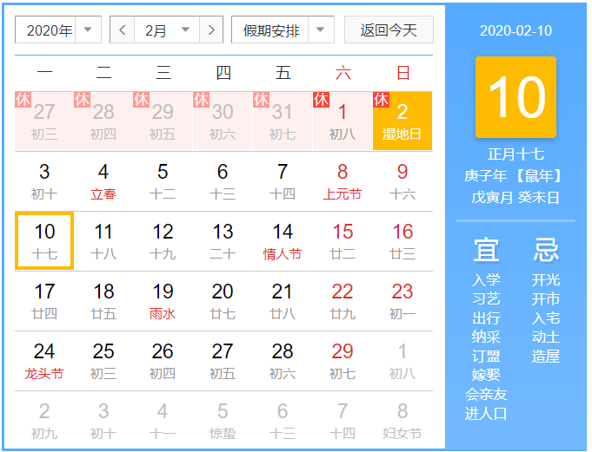Select February 19 雨水
Image resolution: width=592 pixels, height=452 pixels.
point(163,301)
